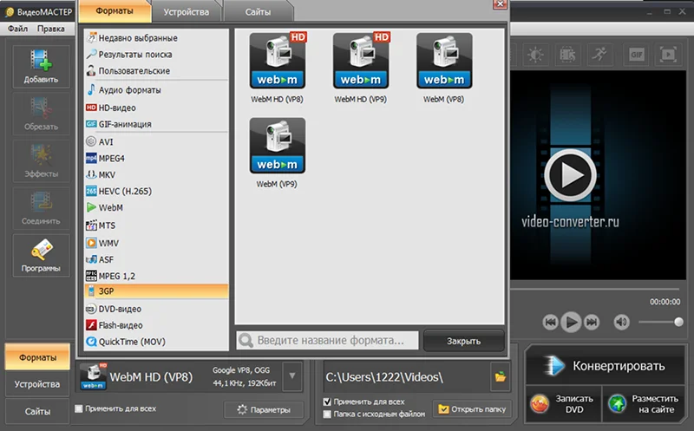Switch to the Устройства tab at top

coord(187,12)
